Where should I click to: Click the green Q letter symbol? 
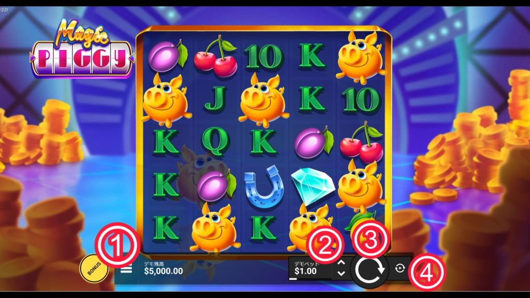pyautogui.click(x=215, y=142)
